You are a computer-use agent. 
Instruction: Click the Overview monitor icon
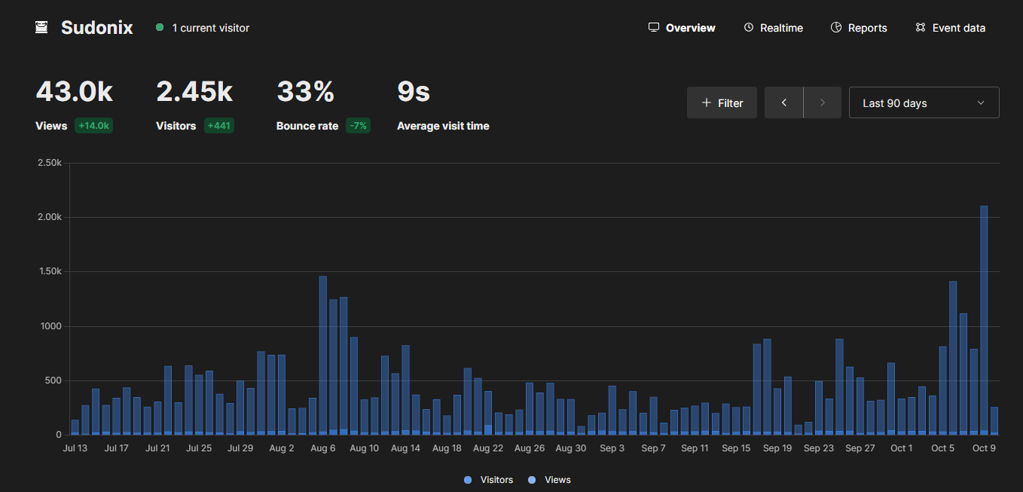click(x=654, y=28)
